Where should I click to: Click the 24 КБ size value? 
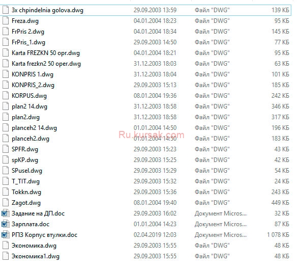282,181
